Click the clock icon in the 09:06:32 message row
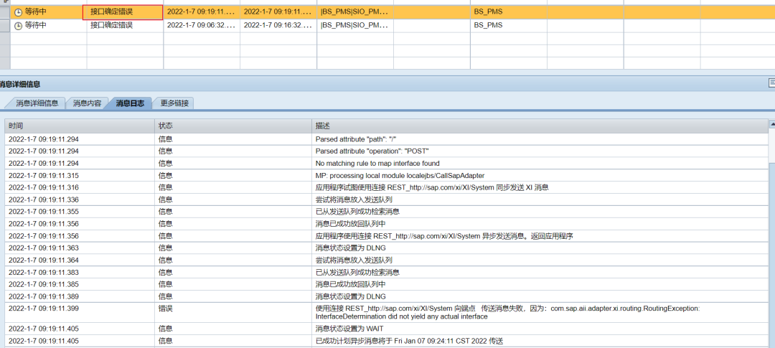 pos(19,26)
